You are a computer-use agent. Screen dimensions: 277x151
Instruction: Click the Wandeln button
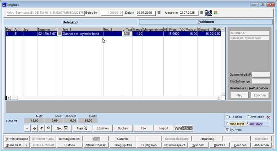pyautogui.click(x=198, y=145)
